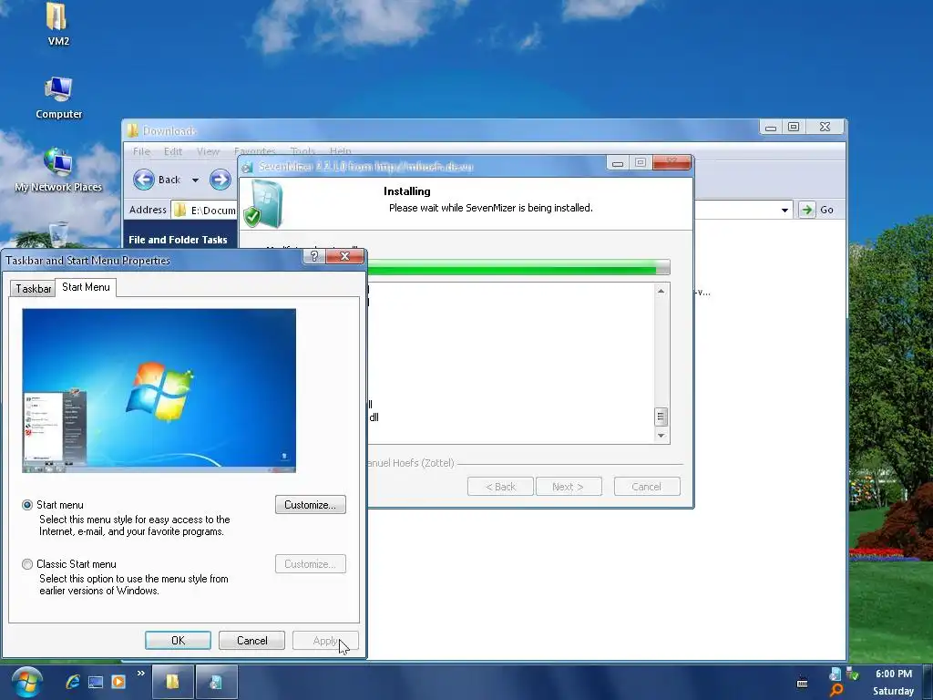Image resolution: width=933 pixels, height=700 pixels.
Task: Click the Downloads window title folder icon
Action: [133, 130]
